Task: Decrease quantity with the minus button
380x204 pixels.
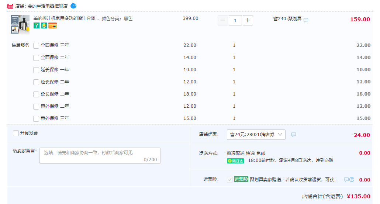Action: (223, 20)
